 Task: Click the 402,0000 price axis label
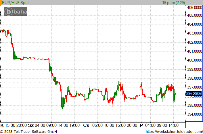(195, 42)
